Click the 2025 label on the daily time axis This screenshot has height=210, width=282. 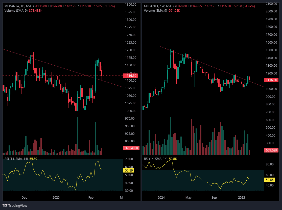[x=56, y=198]
